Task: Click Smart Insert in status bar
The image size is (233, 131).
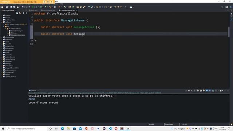Action: click(169, 124)
